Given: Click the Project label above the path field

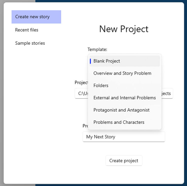Looking at the screenshot, I should [x=81, y=83].
